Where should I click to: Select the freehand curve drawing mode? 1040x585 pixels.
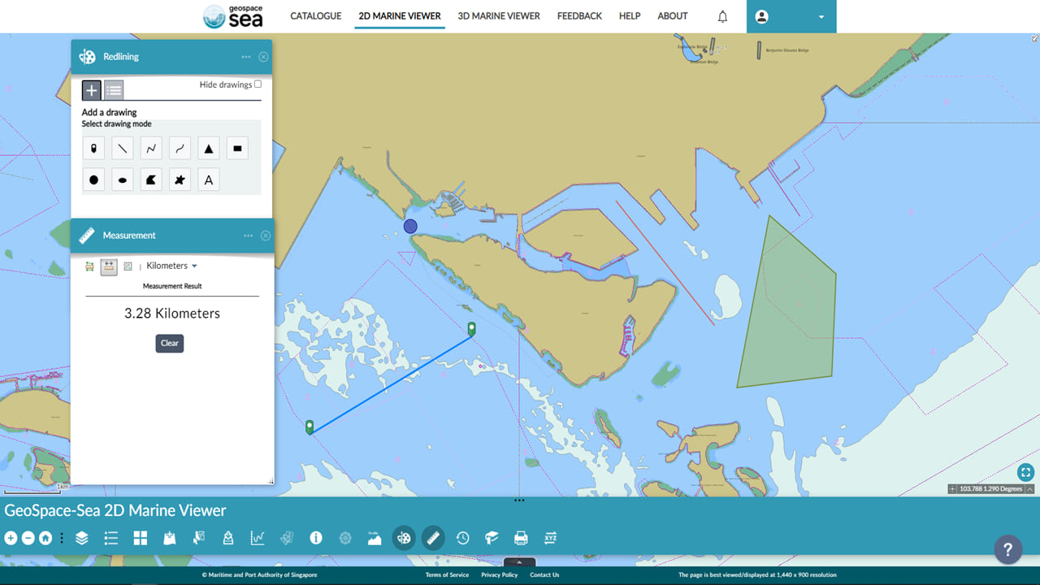pos(180,149)
